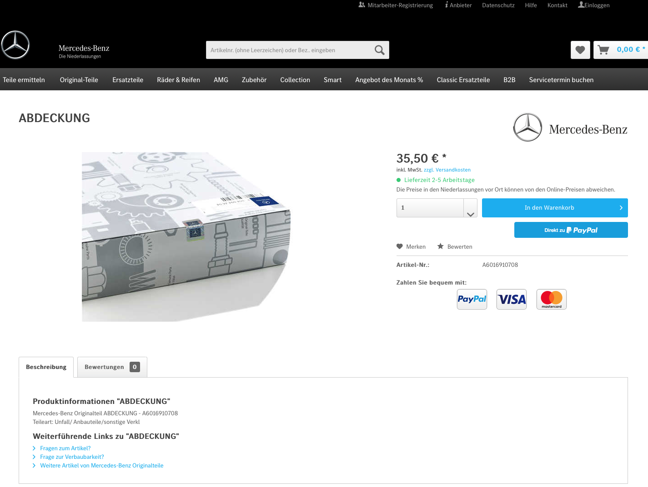Click the Bewerten star icon
648x487 pixels.
point(441,246)
